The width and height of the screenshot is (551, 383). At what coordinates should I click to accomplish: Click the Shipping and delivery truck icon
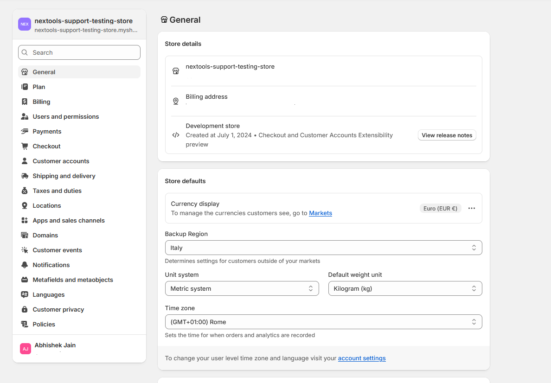[x=25, y=176]
